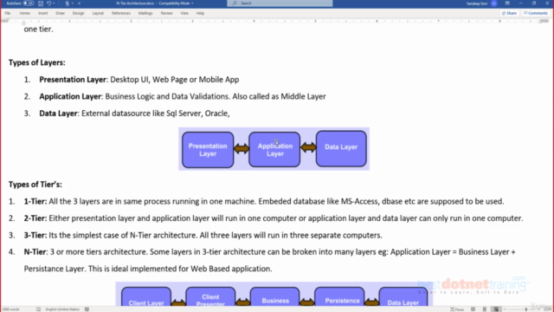Open the Review tab
Viewport: 554px width, 312px height.
166,13
